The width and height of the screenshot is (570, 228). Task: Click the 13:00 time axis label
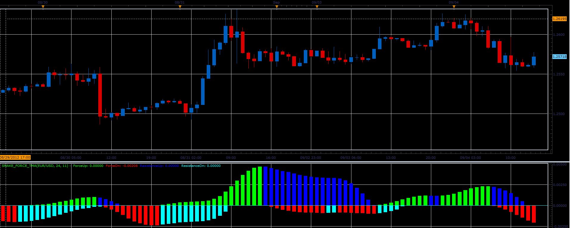pos(391,158)
